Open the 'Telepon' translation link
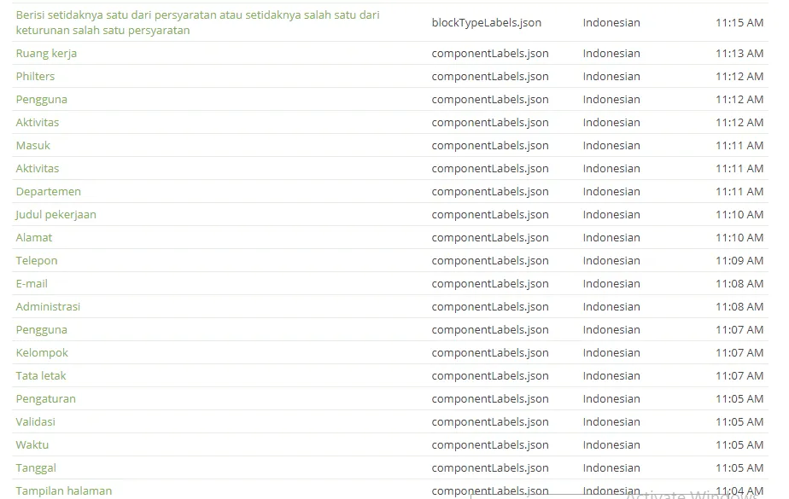This screenshot has width=789, height=499. click(x=37, y=261)
